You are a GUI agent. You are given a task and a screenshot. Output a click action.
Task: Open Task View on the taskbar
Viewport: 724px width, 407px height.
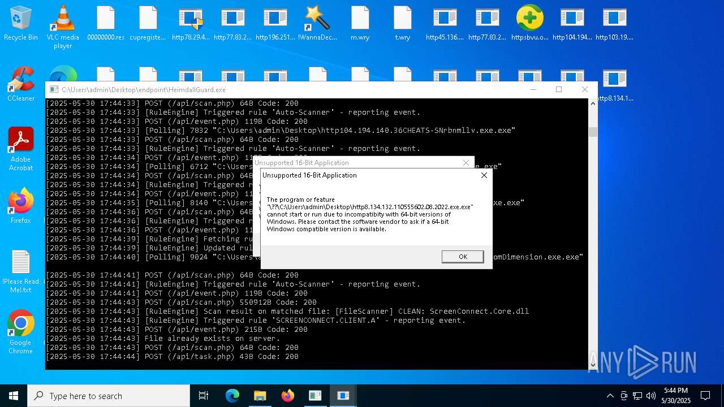point(204,396)
